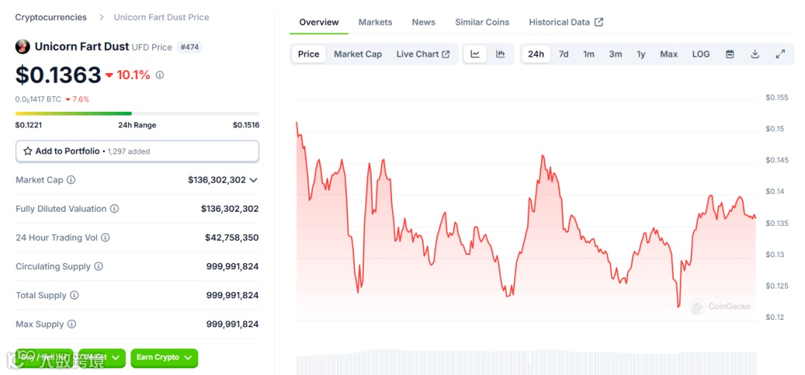
Task: Click the 0.0₅1417 BTC price text
Action: (38, 99)
